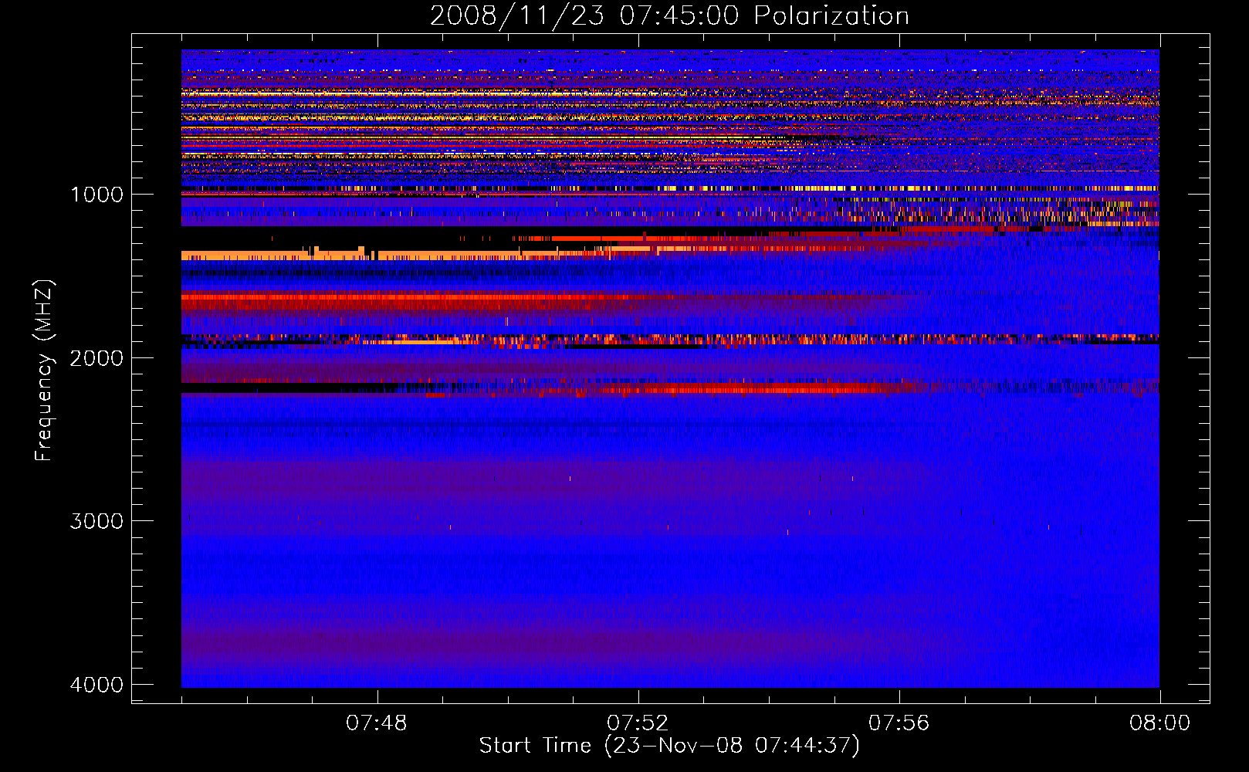1249x772 pixels.
Task: Select the 2000 frequency tick label
Action: pyautogui.click(x=97, y=357)
